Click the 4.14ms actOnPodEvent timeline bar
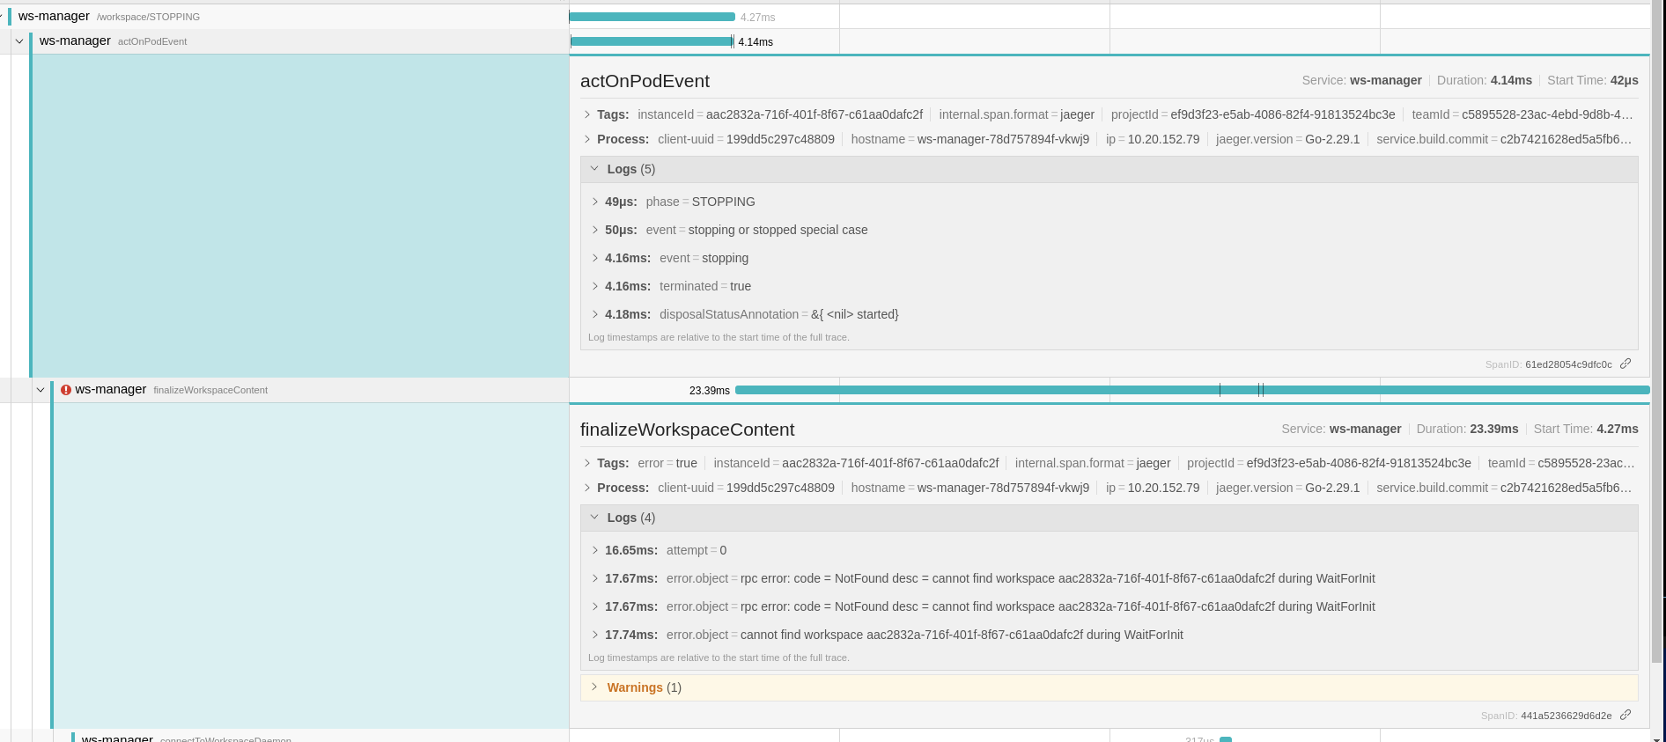 tap(652, 41)
